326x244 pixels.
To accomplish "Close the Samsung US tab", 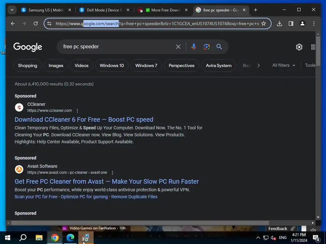I will click(70, 10).
